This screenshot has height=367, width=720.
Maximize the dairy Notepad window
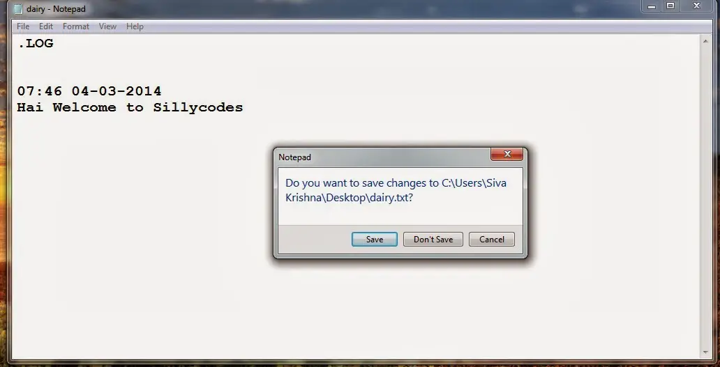(x=670, y=6)
